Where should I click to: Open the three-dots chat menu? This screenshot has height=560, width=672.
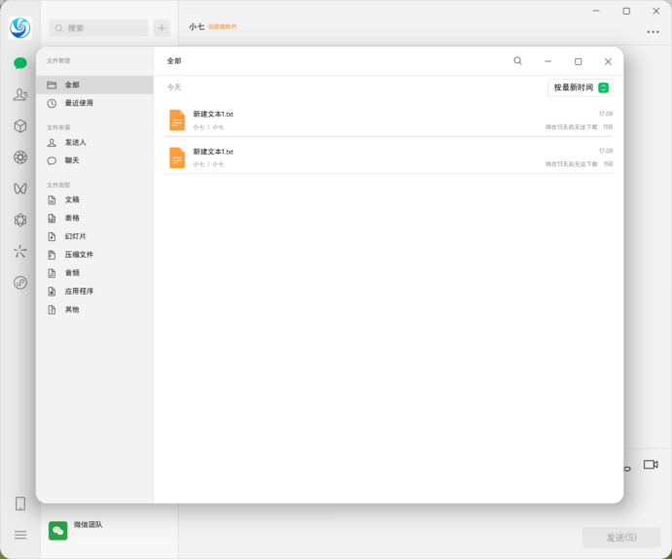pyautogui.click(x=653, y=32)
